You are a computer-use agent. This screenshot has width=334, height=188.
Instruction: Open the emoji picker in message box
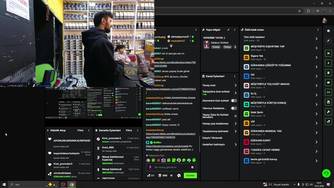click(193, 167)
